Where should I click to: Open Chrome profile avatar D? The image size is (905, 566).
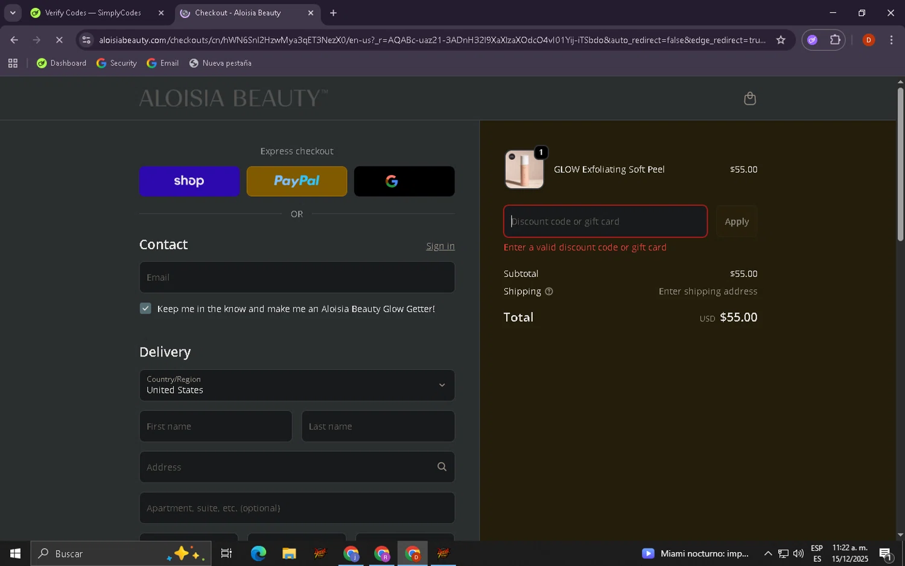(869, 40)
